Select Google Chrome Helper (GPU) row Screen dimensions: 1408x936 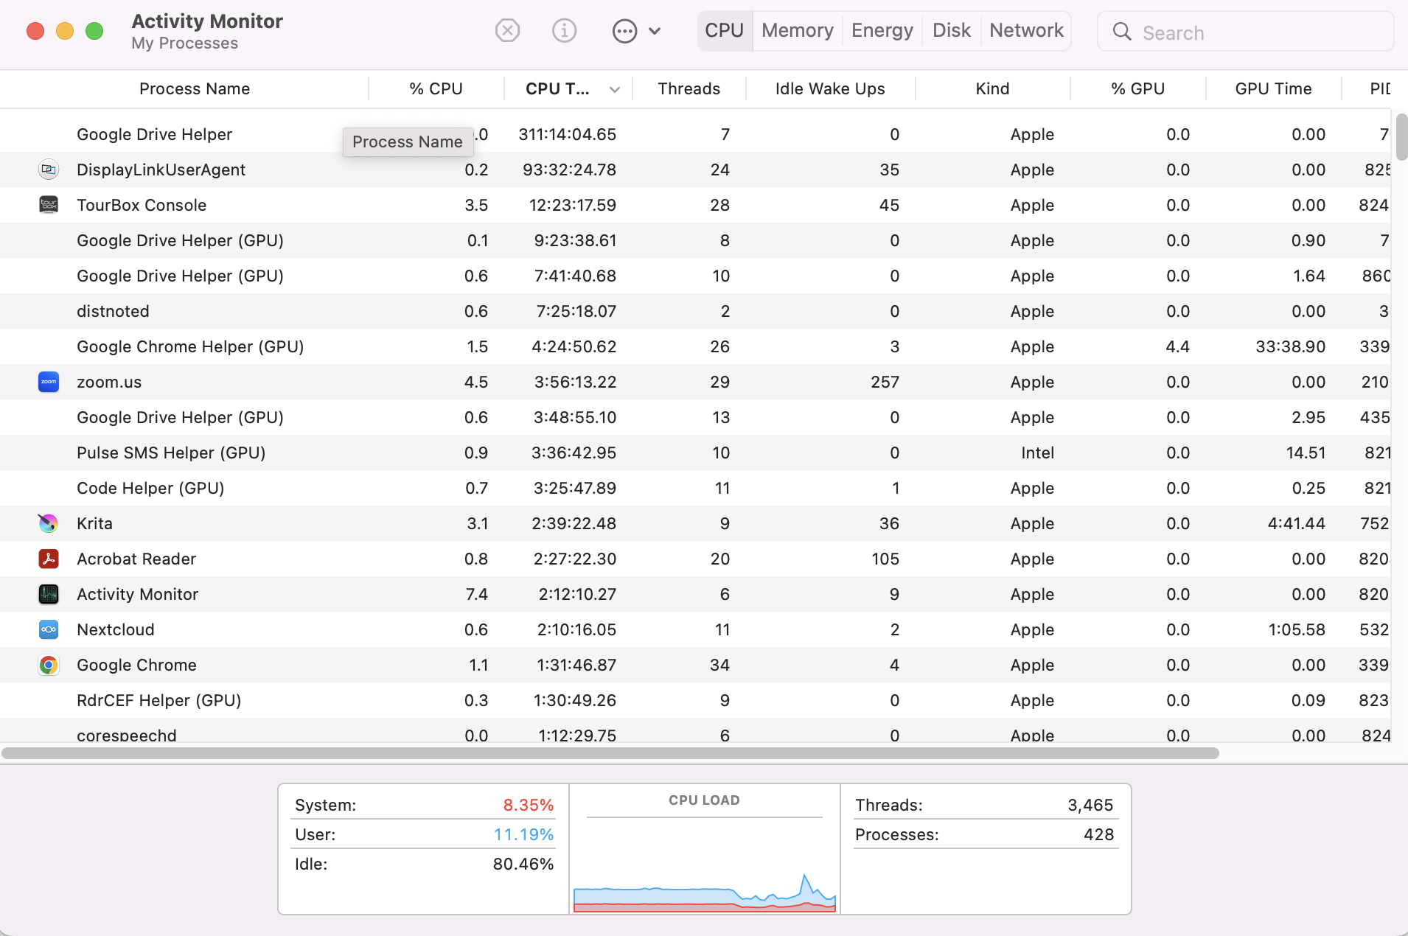(x=695, y=346)
